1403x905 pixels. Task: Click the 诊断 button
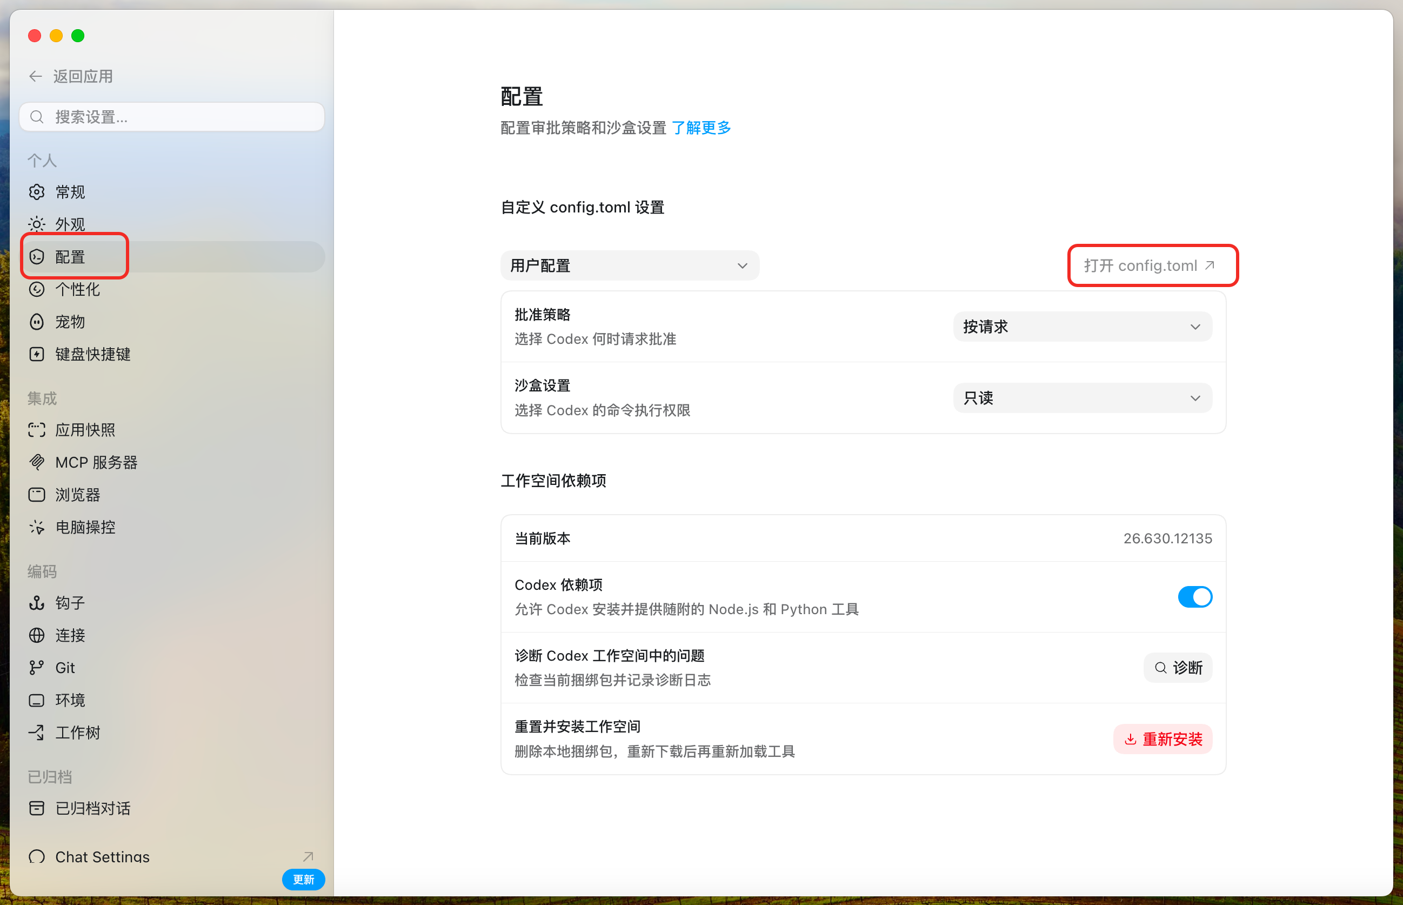tap(1178, 668)
